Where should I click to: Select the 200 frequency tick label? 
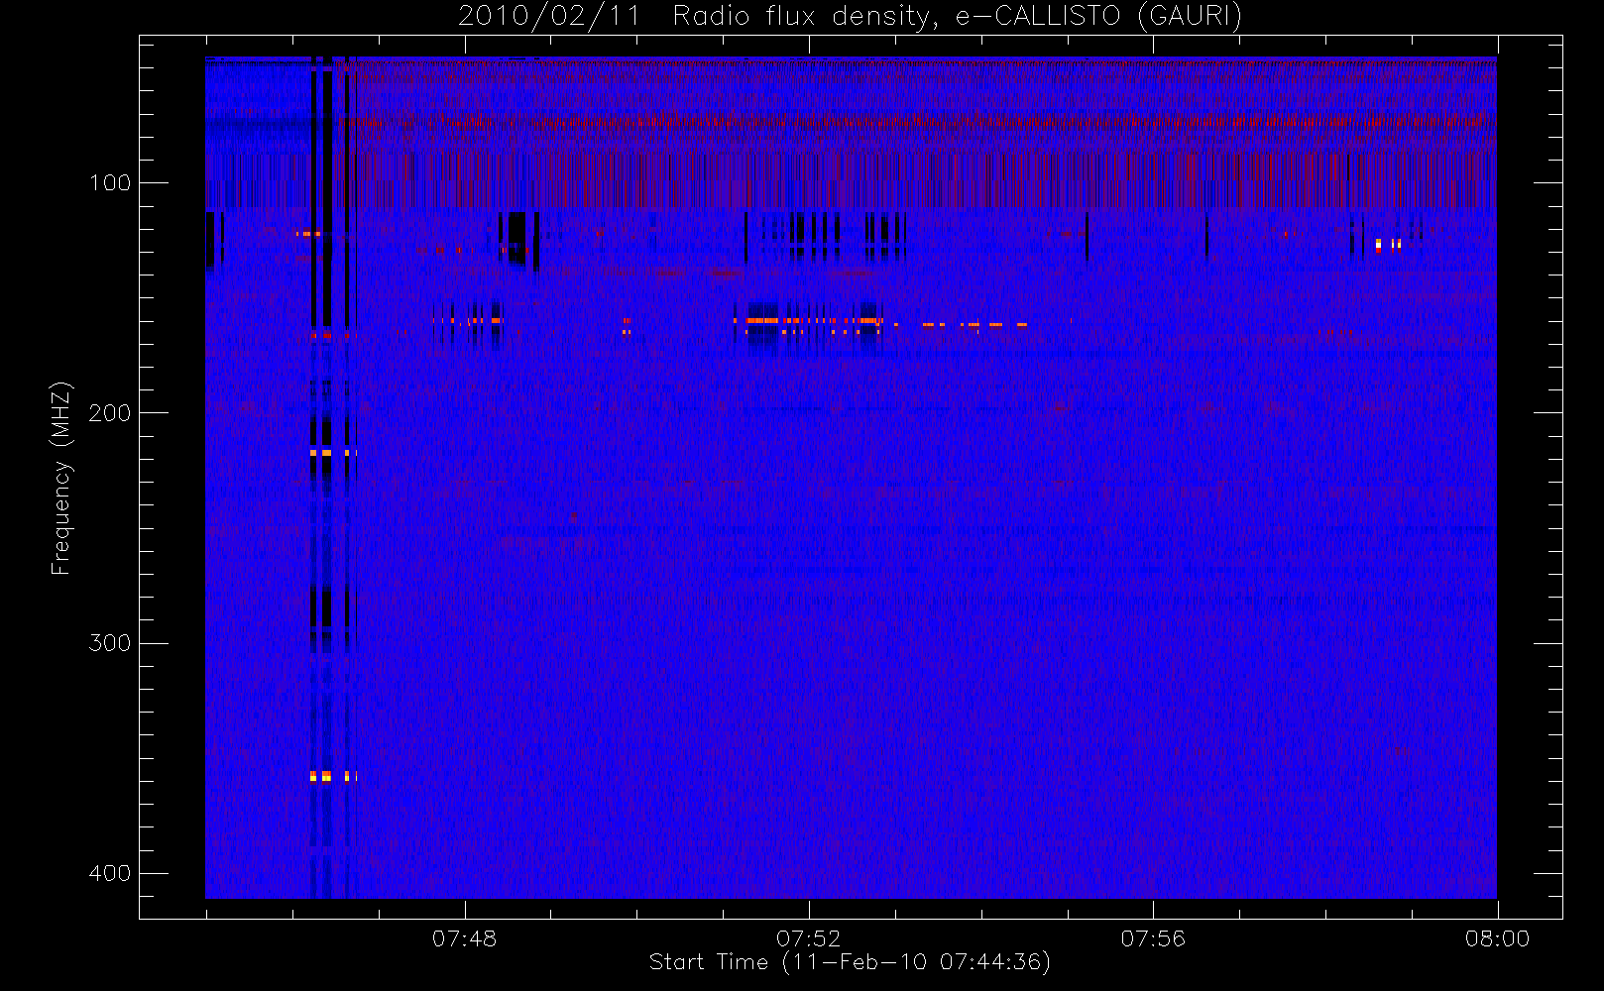(x=109, y=413)
